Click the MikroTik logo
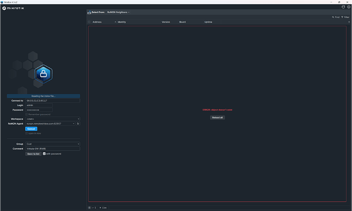 click(13, 8)
